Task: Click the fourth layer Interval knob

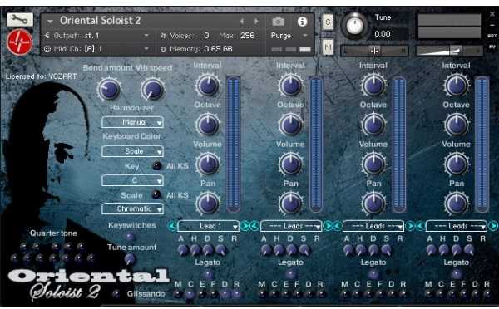Action: [x=456, y=86]
